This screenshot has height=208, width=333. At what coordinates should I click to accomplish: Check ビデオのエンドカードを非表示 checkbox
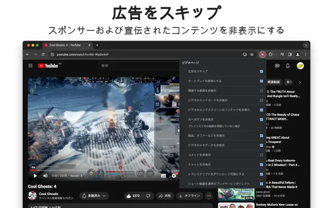(262, 100)
